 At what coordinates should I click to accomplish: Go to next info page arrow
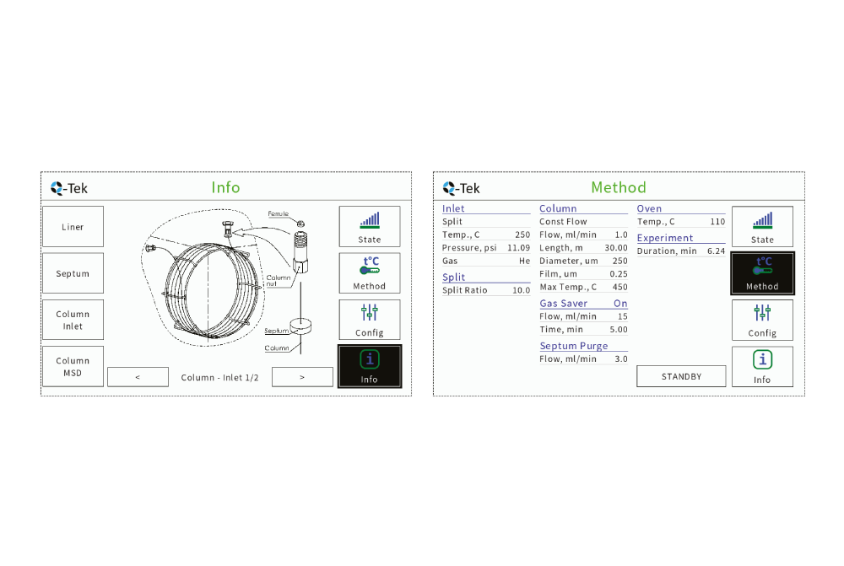(x=302, y=377)
